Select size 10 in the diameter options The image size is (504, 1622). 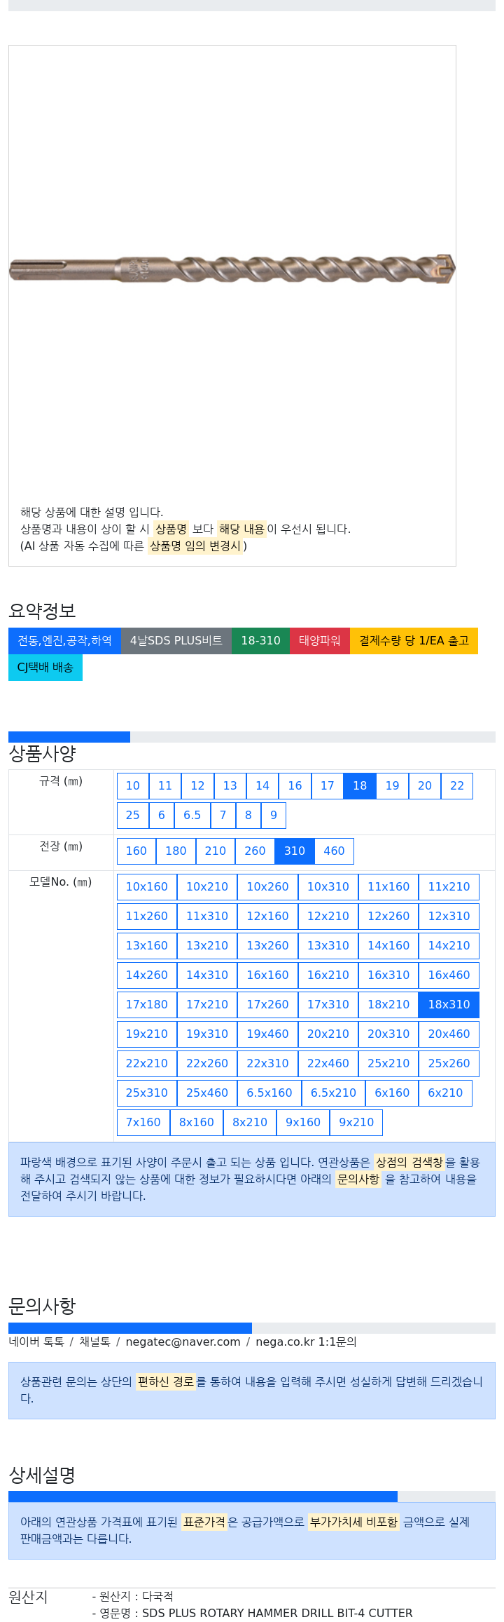(133, 786)
